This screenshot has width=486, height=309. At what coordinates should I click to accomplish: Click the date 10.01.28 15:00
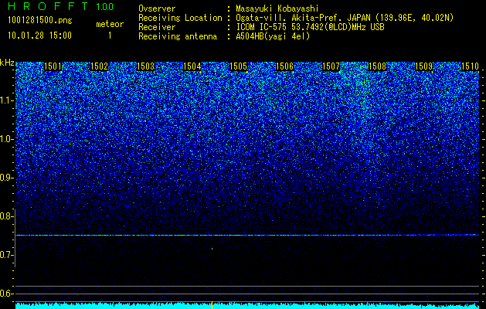(39, 36)
